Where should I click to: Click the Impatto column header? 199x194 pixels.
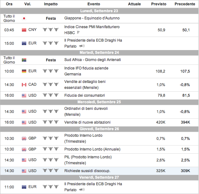pyautogui.click(x=51, y=4)
